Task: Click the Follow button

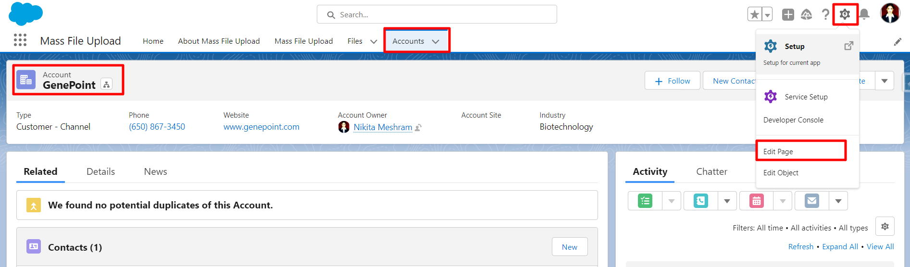Action: [x=672, y=81]
